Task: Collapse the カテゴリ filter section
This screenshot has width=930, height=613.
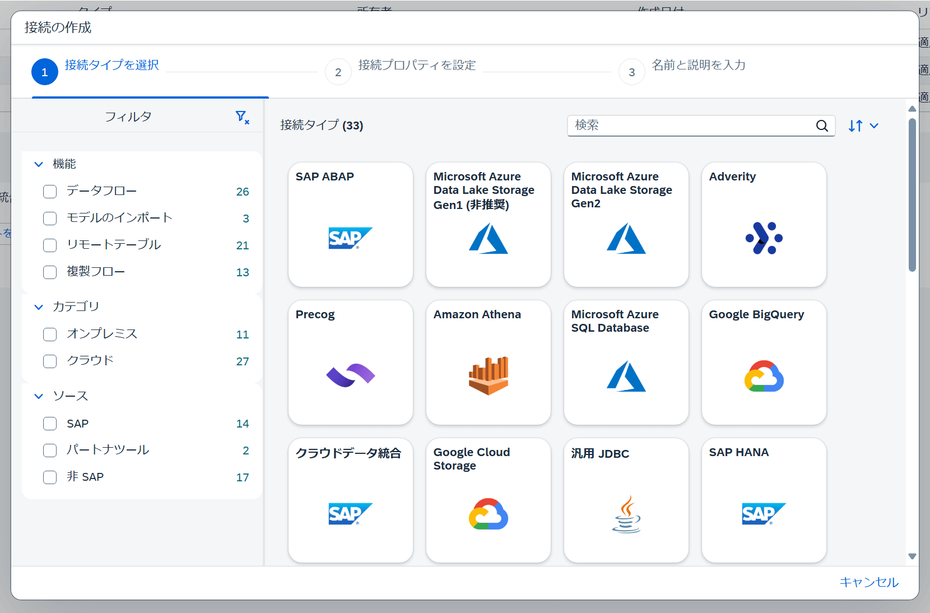Action: pos(39,307)
